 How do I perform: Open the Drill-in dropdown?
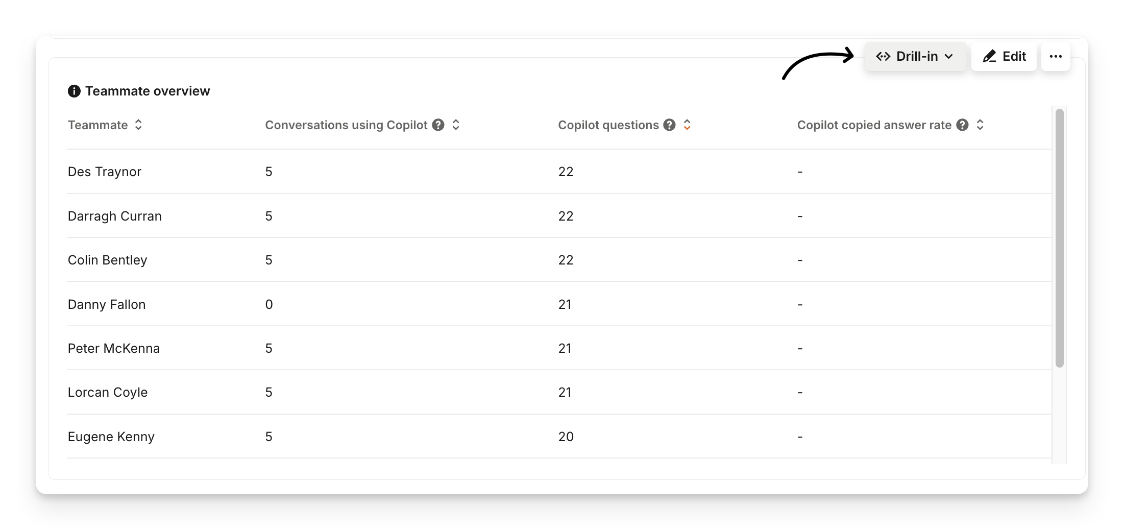[915, 56]
